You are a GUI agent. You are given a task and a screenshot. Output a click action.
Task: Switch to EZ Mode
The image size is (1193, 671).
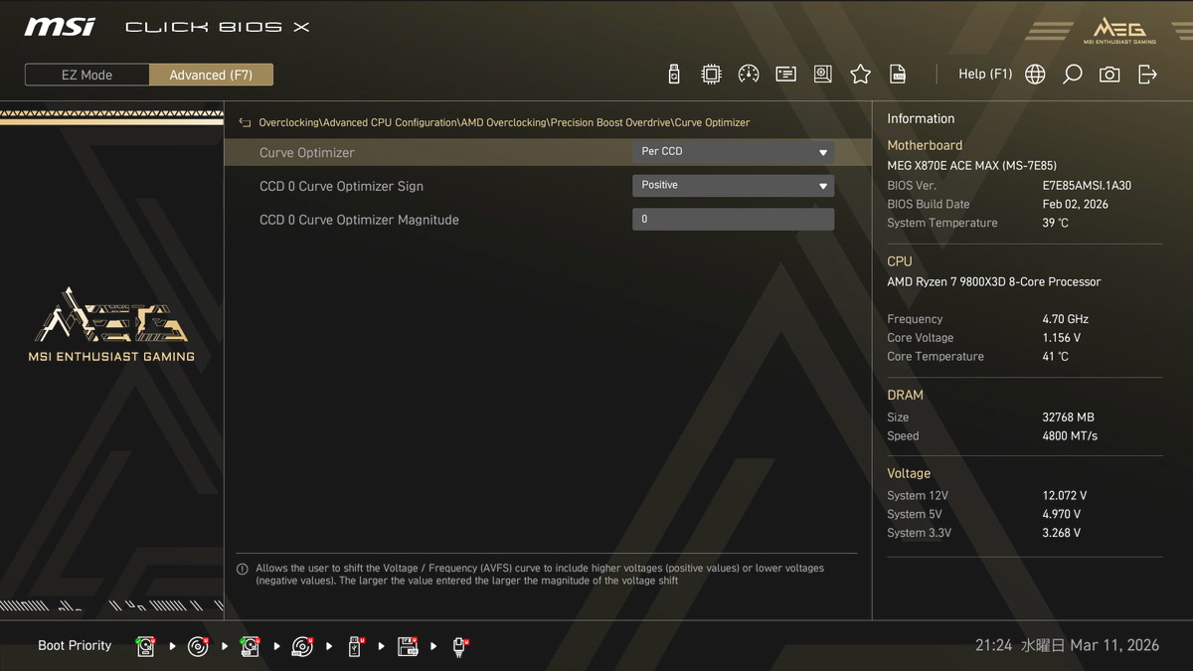[87, 75]
